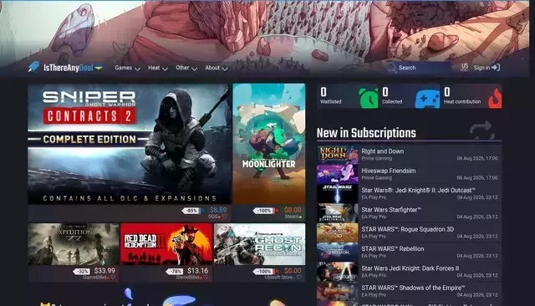This screenshot has height=306, width=535.
Task: Click the $13.16 price
Action: tap(197, 271)
